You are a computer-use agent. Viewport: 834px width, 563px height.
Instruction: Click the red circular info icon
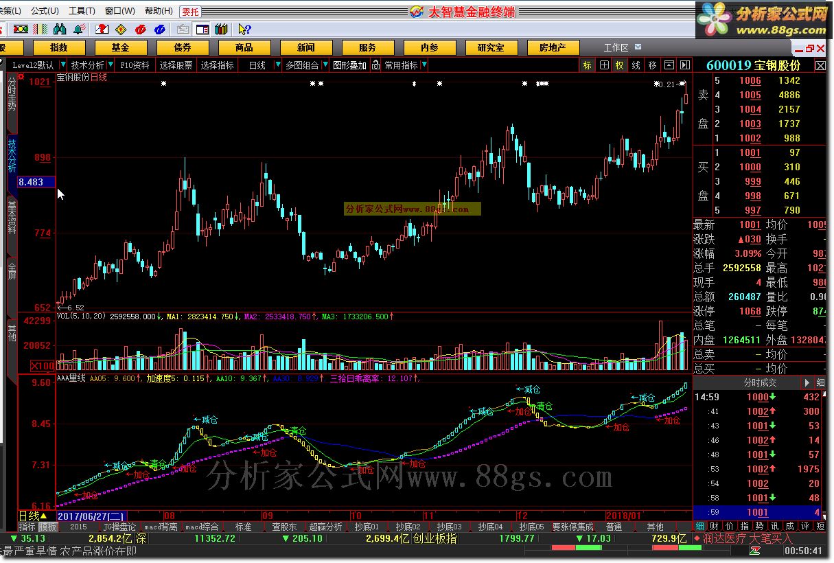click(140, 30)
